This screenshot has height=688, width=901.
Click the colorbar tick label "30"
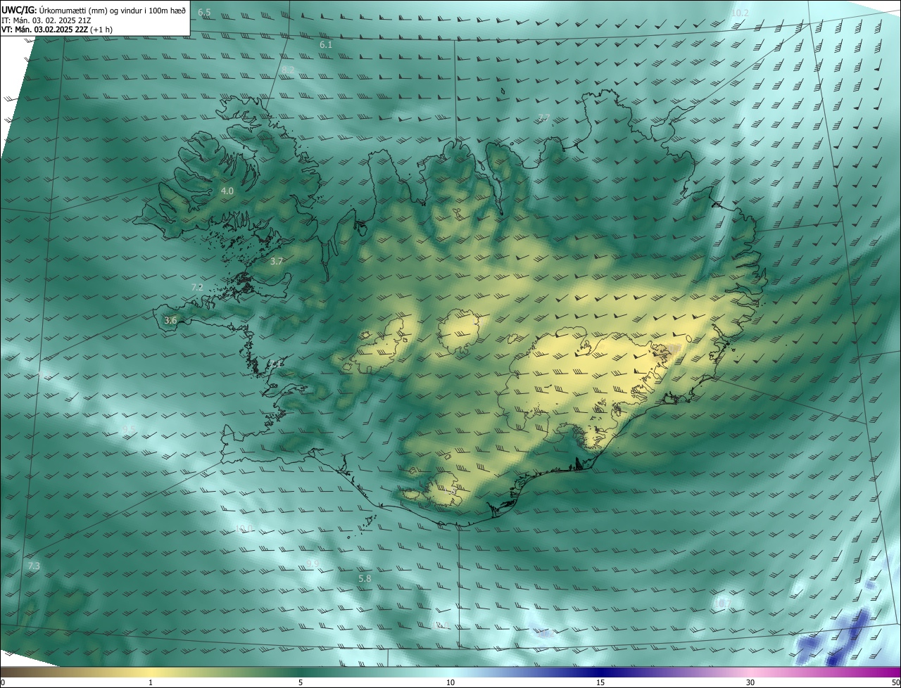point(750,682)
